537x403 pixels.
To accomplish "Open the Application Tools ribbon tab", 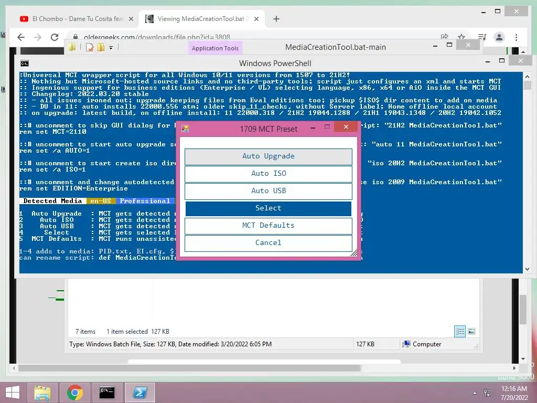I will (x=215, y=48).
